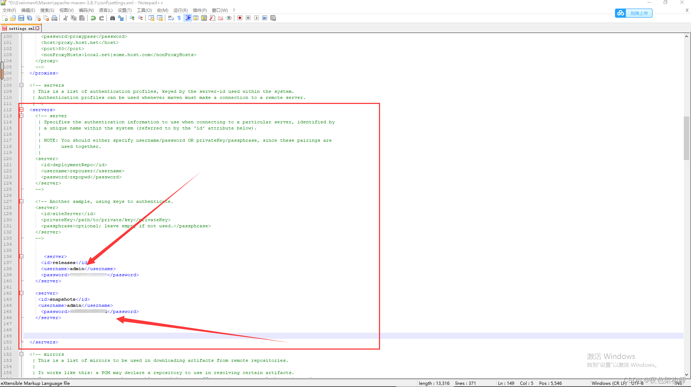Toggle synchronized vertical scrolling icon
Image resolution: width=691 pixels, height=387 pixels.
[x=152, y=18]
